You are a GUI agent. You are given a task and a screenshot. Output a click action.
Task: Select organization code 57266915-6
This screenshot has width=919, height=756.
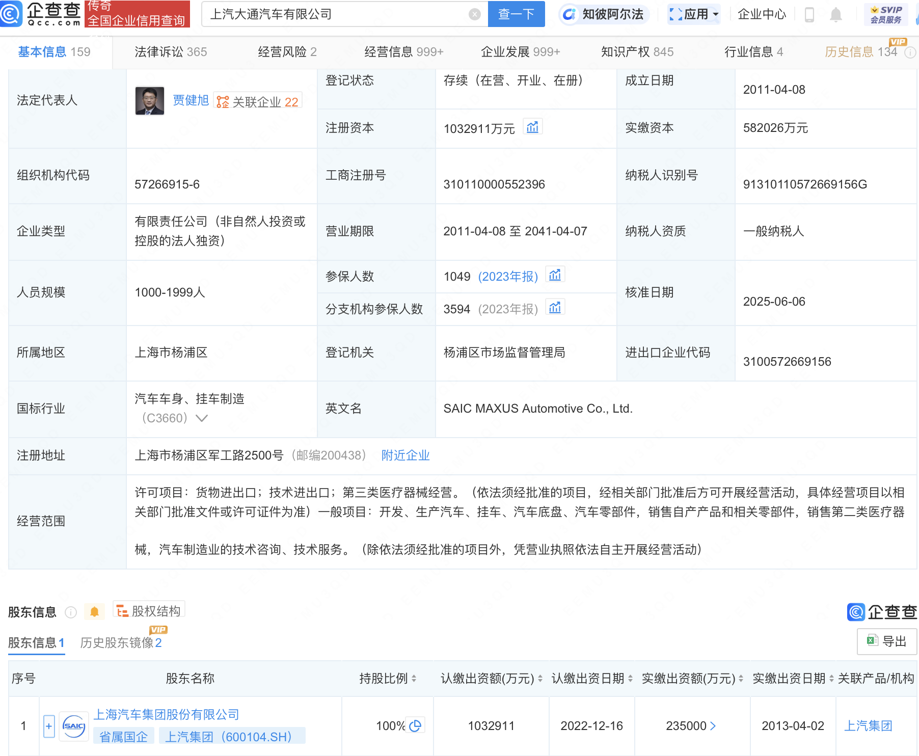167,184
